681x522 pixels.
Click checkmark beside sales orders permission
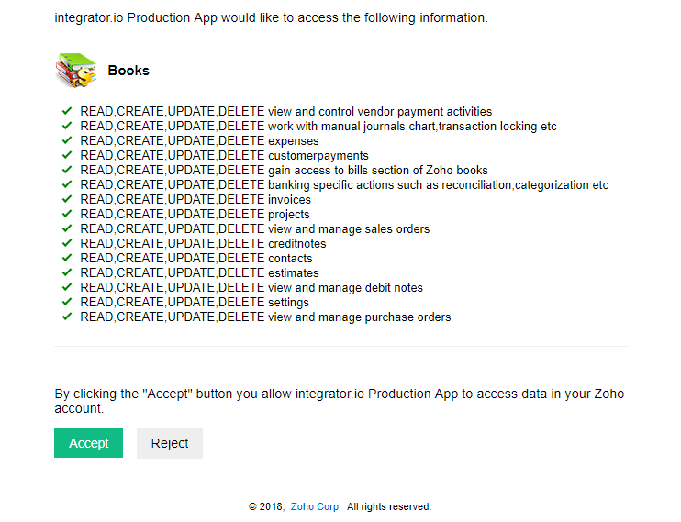67,228
